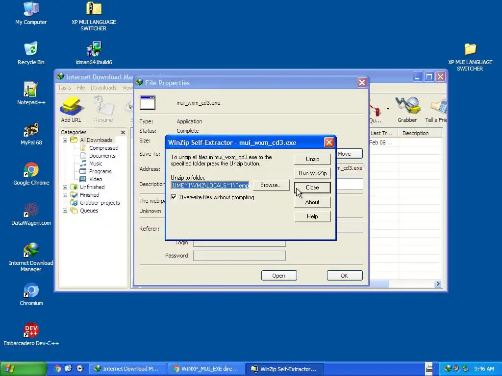Switch to WINXP_MUI_EXE Chrome taskbar button
The height and width of the screenshot is (376, 502).
click(206, 369)
